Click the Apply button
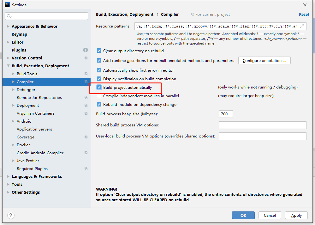This screenshot has width=315, height=225. pos(296,215)
